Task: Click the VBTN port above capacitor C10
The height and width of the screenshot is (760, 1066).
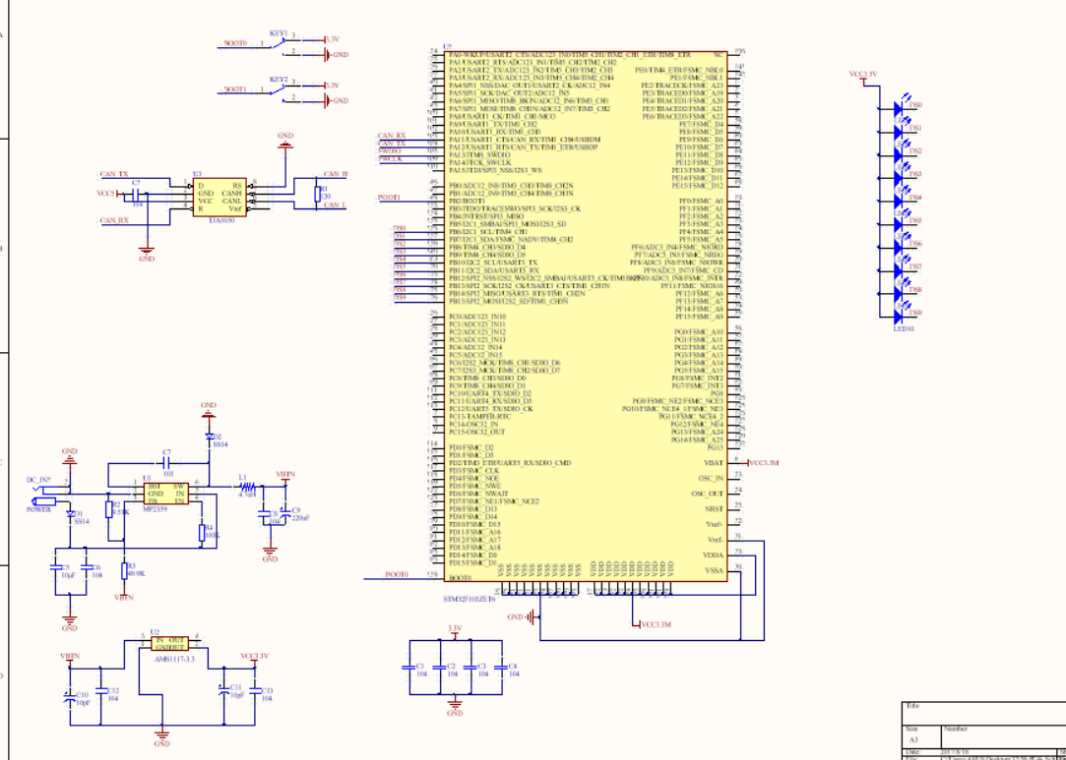Action: [x=69, y=658]
